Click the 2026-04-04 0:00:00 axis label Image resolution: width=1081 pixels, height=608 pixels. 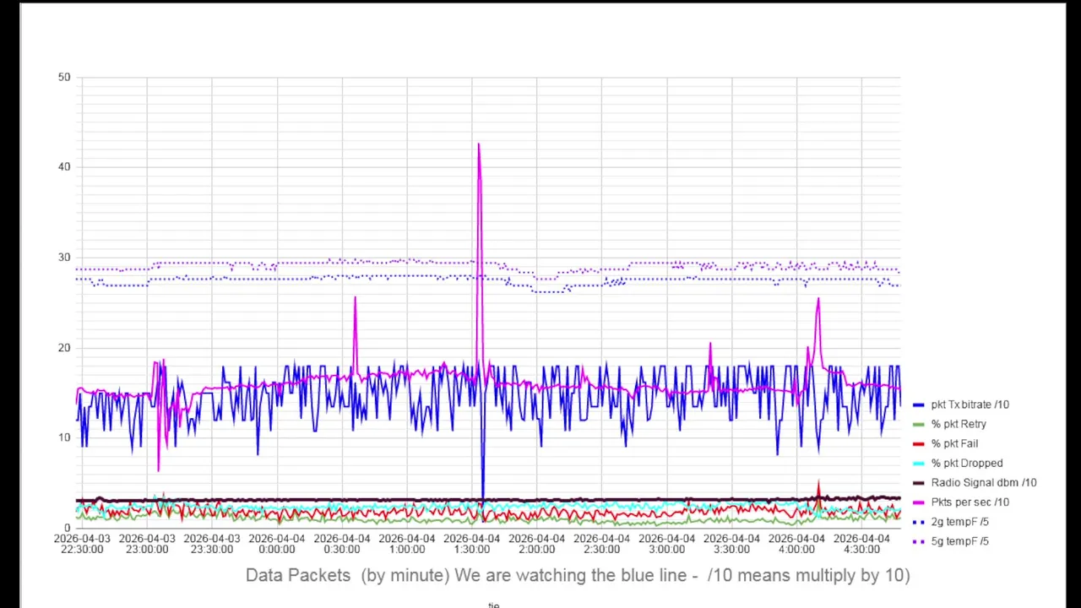(277, 544)
